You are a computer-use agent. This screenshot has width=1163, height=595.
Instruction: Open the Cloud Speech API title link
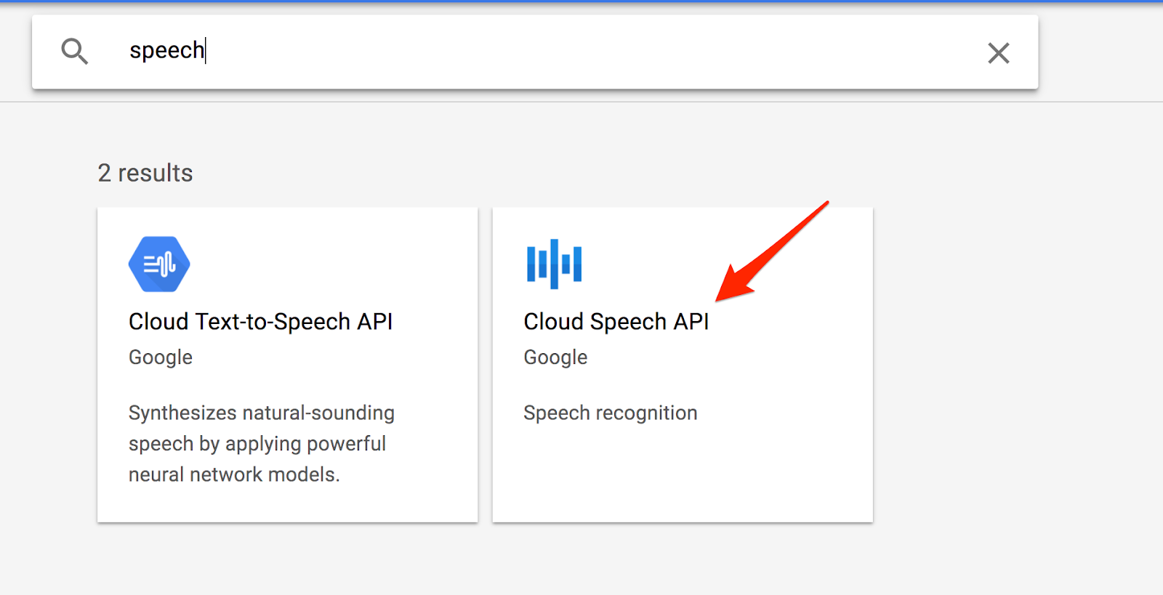point(616,322)
